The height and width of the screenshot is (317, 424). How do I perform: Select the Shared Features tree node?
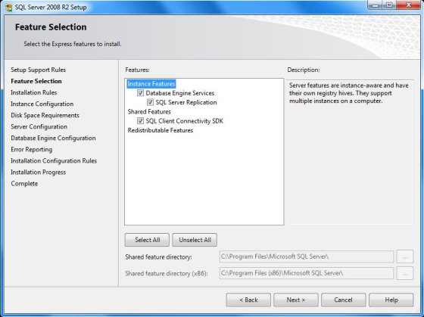149,112
